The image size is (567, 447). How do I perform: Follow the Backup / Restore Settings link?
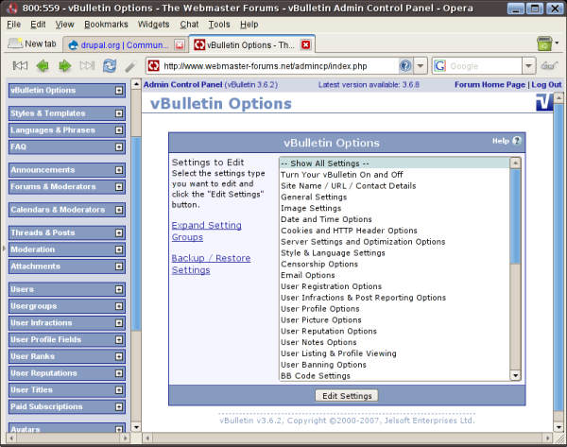tap(211, 264)
